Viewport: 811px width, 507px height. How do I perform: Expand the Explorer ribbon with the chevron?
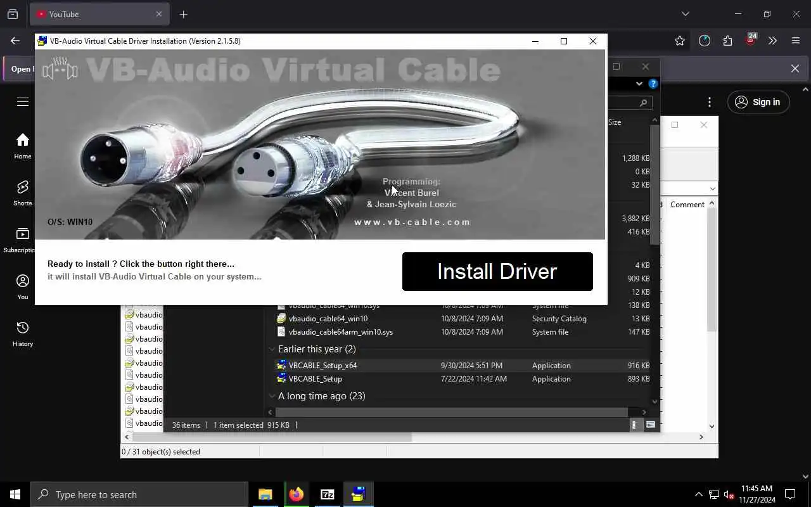639,84
